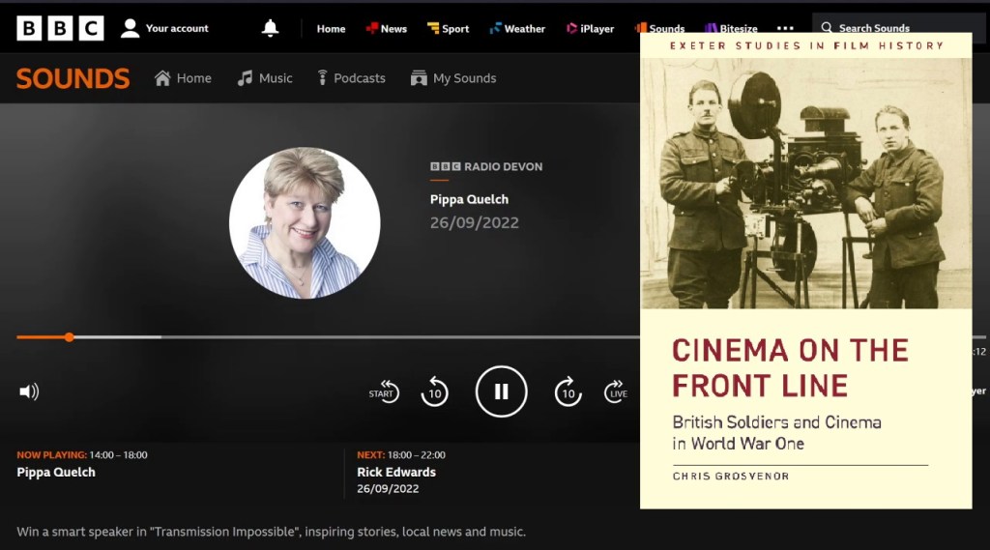The width and height of the screenshot is (990, 550).
Task: Click the BBC logo
Action: click(x=60, y=28)
